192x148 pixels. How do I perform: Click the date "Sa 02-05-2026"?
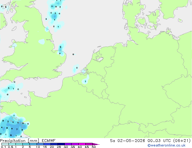click(127, 141)
